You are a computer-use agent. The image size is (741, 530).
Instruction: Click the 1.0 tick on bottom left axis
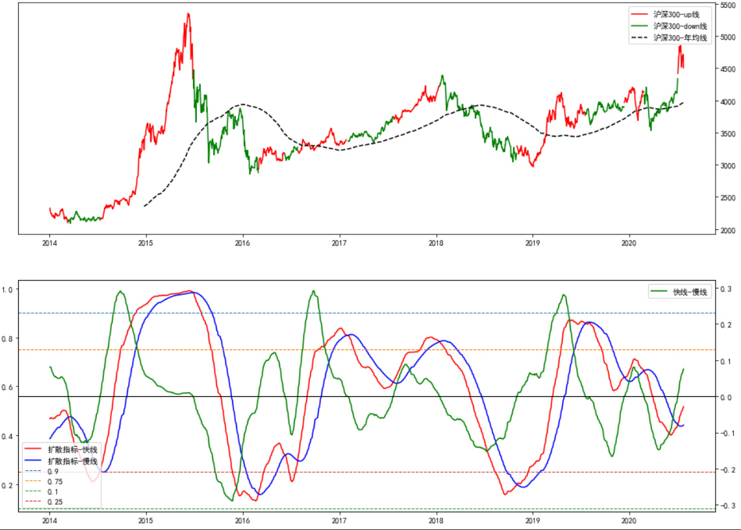pyautogui.click(x=9, y=289)
